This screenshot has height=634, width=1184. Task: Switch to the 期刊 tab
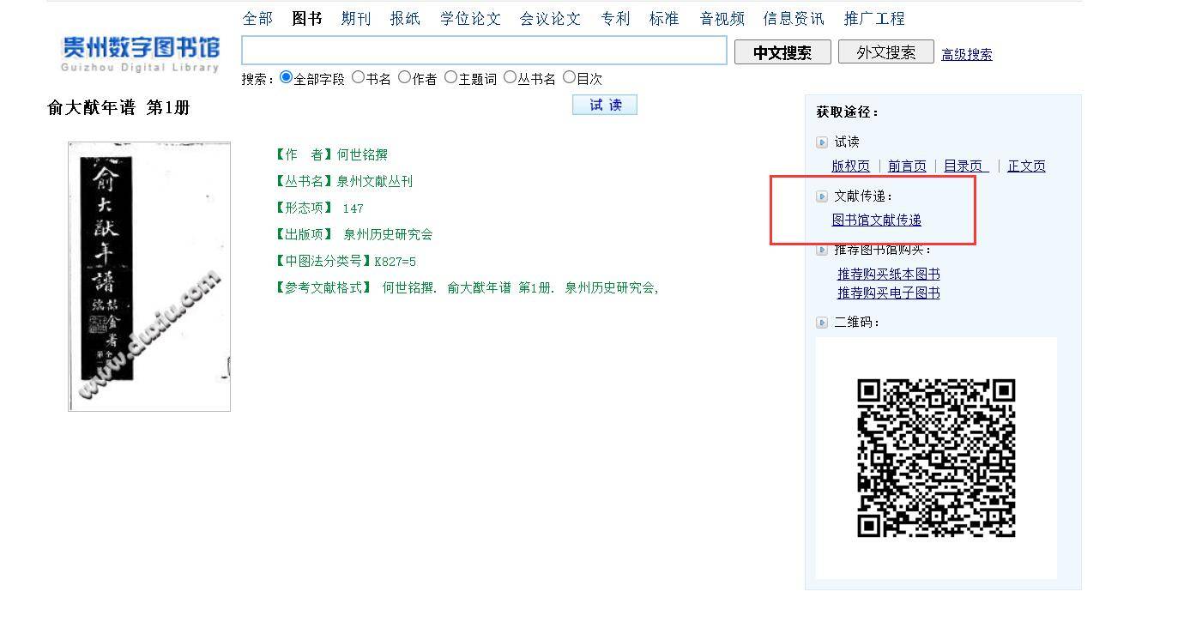click(355, 19)
